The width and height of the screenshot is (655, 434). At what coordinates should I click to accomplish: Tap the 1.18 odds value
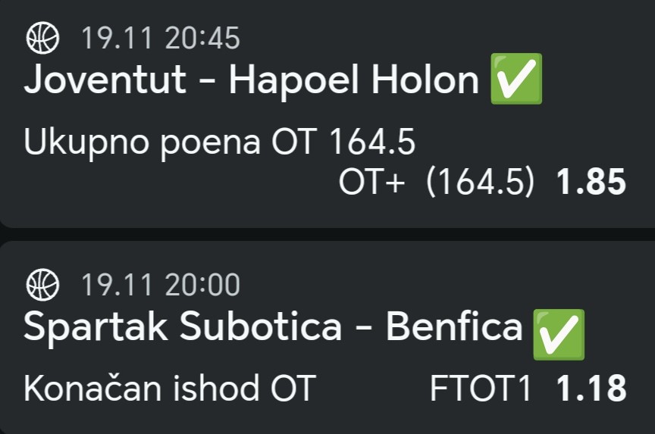(591, 389)
